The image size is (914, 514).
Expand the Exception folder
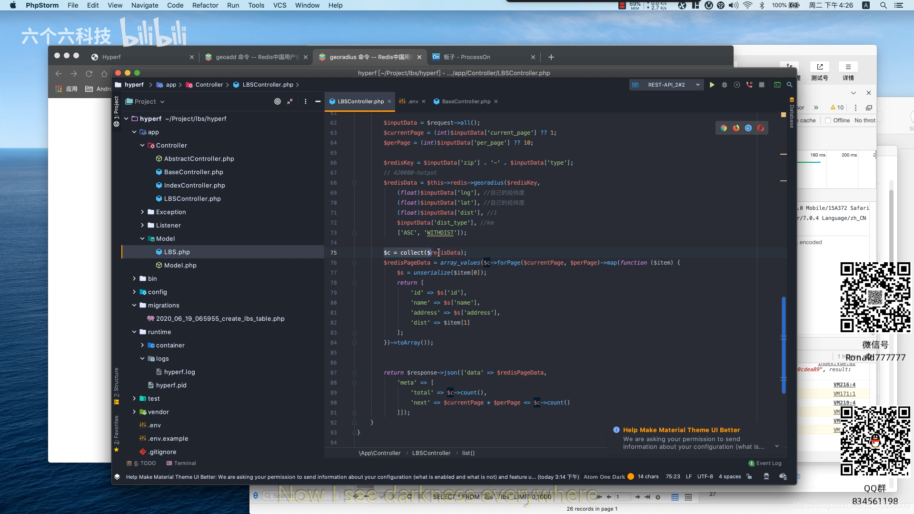[x=142, y=212]
